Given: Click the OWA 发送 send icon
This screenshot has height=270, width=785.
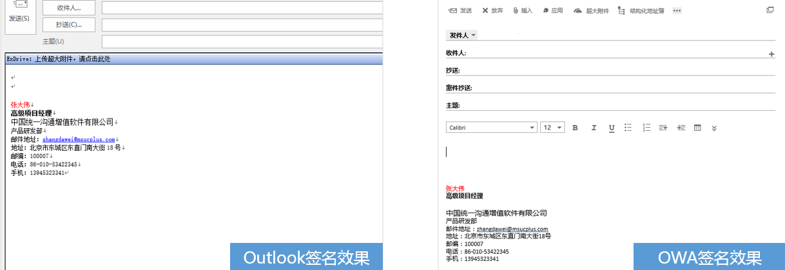Looking at the screenshot, I should click(453, 10).
